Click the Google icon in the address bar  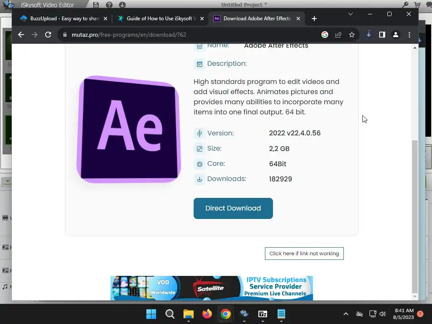pyautogui.click(x=325, y=35)
